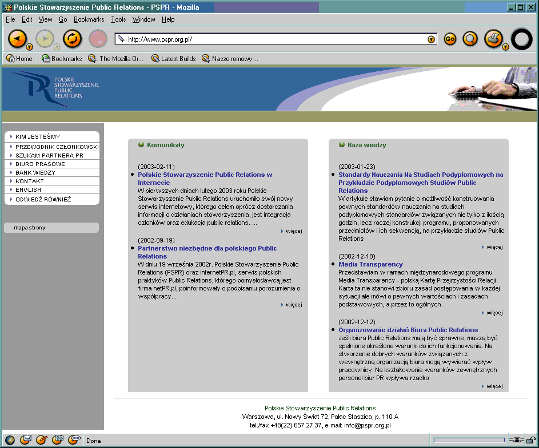Screen dimensions: 539x448
Task: Click the Print toolbar button
Action: pos(494,38)
